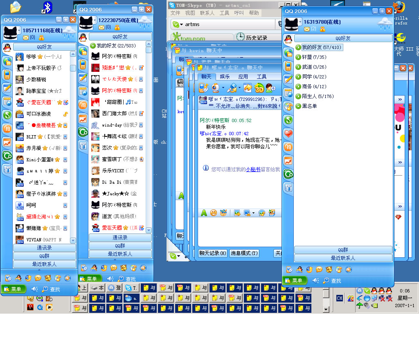Viewport: 419px width, 350px height.
Task: Click the stock chart icon in middle QQ sidebar
Action: point(83,119)
